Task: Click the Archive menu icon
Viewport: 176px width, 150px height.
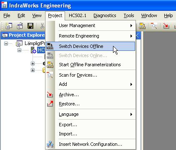Action: [50, 95]
